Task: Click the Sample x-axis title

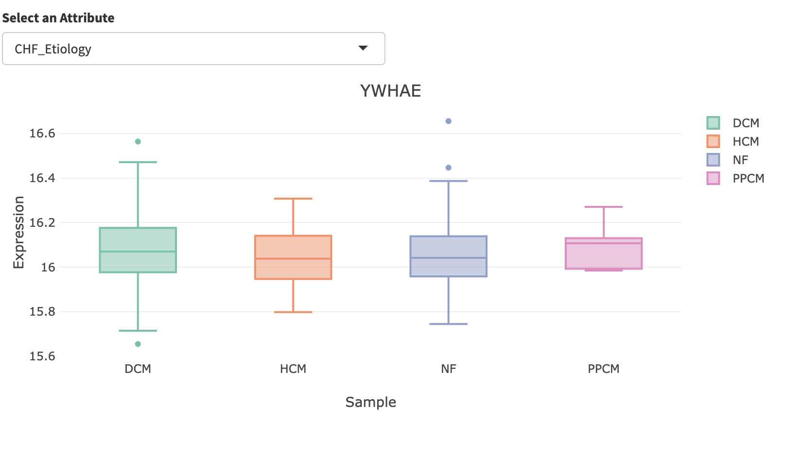Action: click(370, 402)
